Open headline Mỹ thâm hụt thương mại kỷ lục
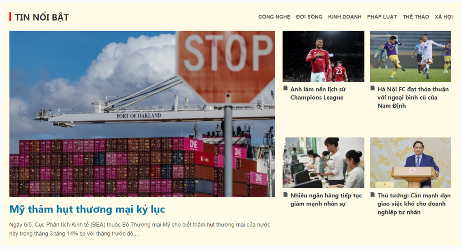 tap(87, 209)
